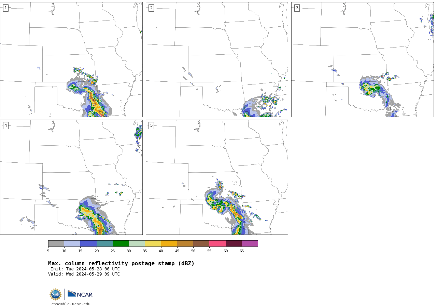Select the dark green 25-30 dBZ swatch
Image resolution: width=437 pixels, height=308 pixels.
click(x=121, y=244)
